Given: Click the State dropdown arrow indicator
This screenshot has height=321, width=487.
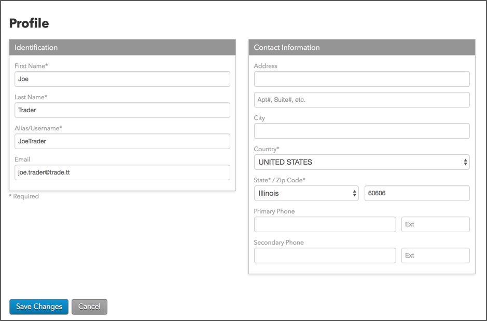Looking at the screenshot, I should [x=354, y=193].
